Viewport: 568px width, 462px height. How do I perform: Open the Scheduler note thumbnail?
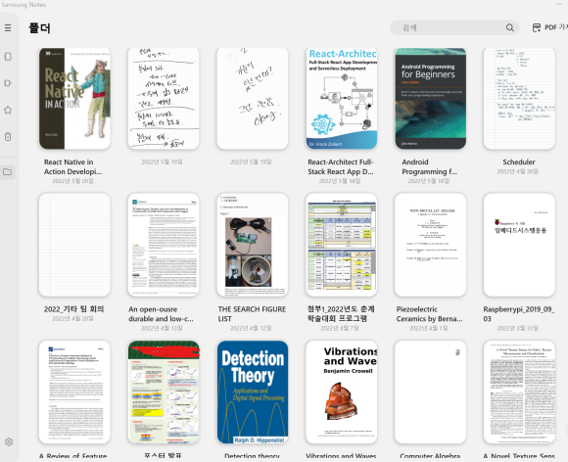pyautogui.click(x=519, y=99)
